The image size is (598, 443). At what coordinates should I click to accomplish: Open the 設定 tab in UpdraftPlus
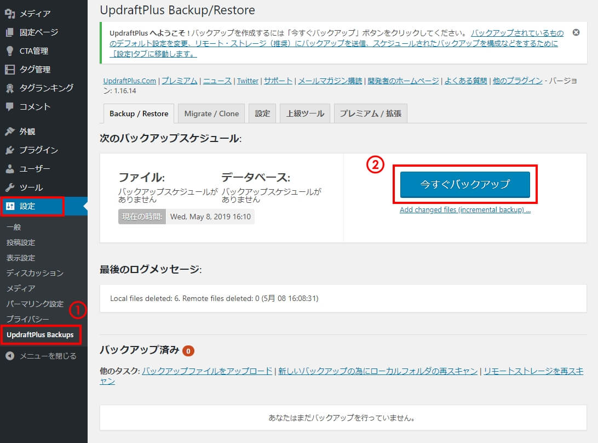[x=262, y=113]
